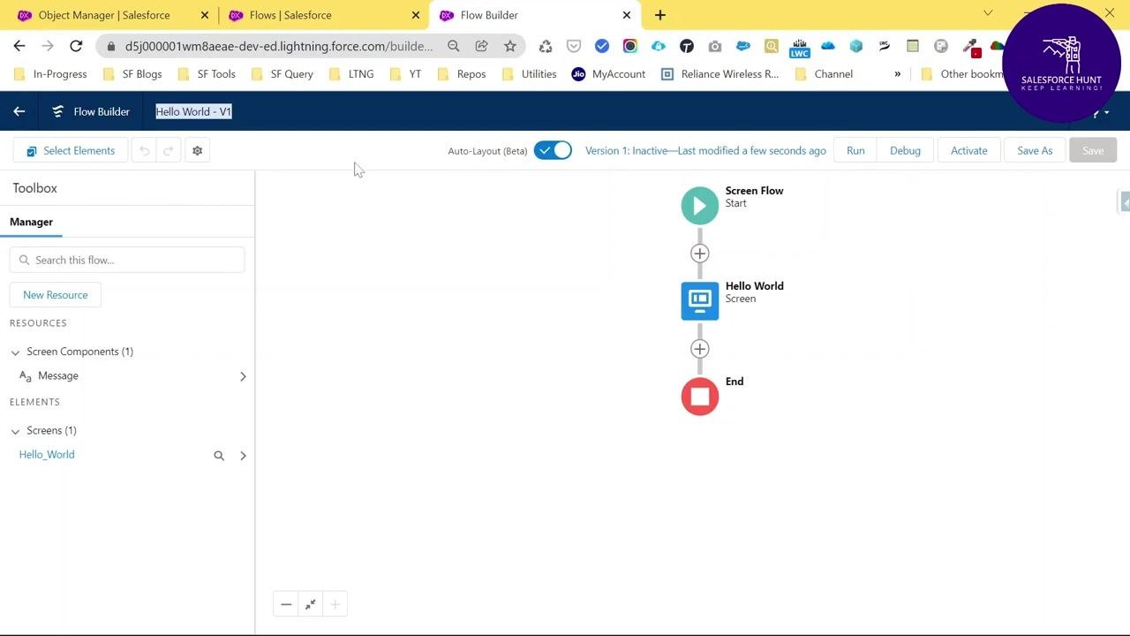The image size is (1130, 636).
Task: Add element after Start node
Action: point(700,254)
